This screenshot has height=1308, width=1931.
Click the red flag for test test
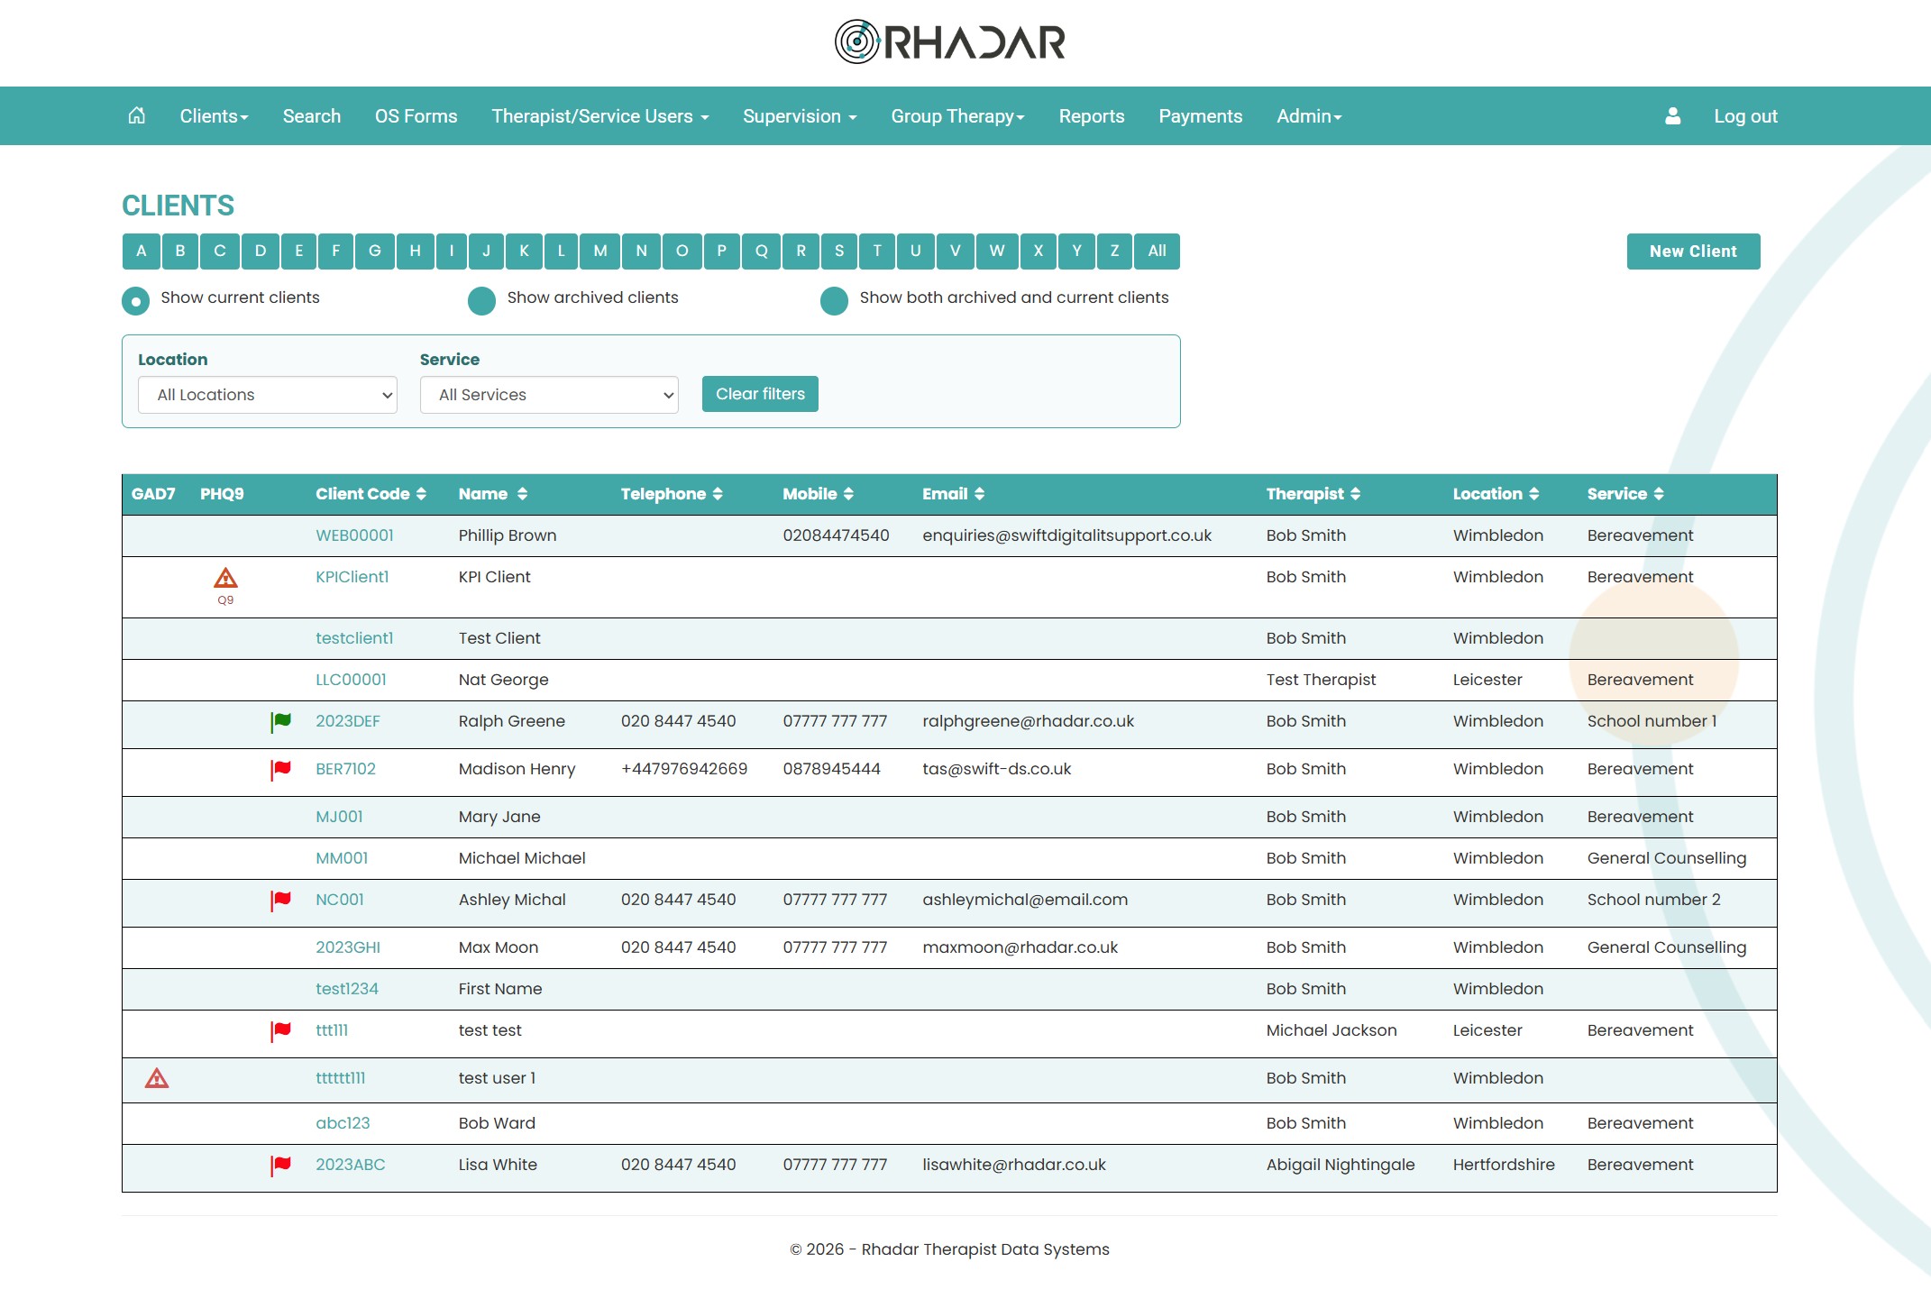(280, 1030)
